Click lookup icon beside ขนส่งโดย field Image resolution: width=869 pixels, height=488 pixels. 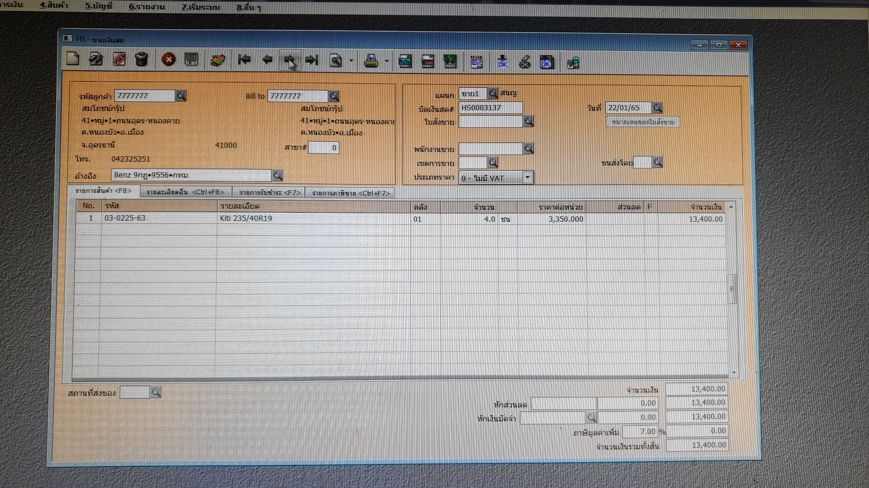[x=658, y=162]
